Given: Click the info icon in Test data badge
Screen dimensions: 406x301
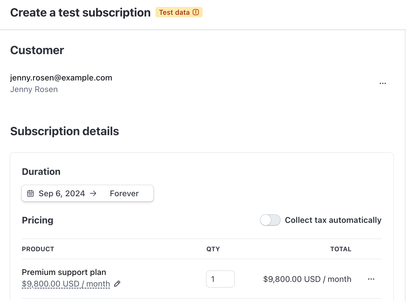Looking at the screenshot, I should pyautogui.click(x=196, y=12).
